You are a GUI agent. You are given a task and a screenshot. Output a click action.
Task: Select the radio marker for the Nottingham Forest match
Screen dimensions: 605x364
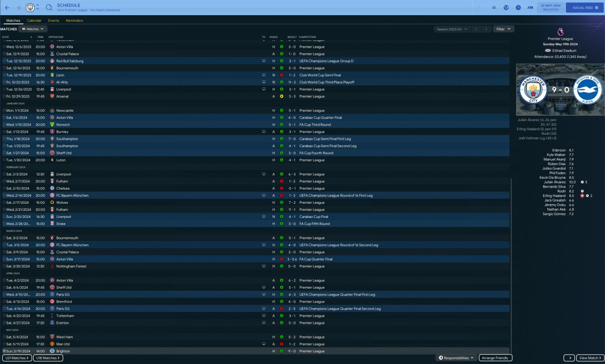pos(4,266)
